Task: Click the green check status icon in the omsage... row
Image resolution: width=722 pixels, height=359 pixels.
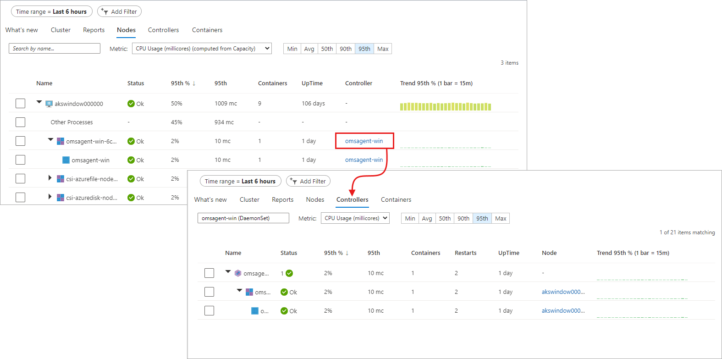Action: click(289, 273)
